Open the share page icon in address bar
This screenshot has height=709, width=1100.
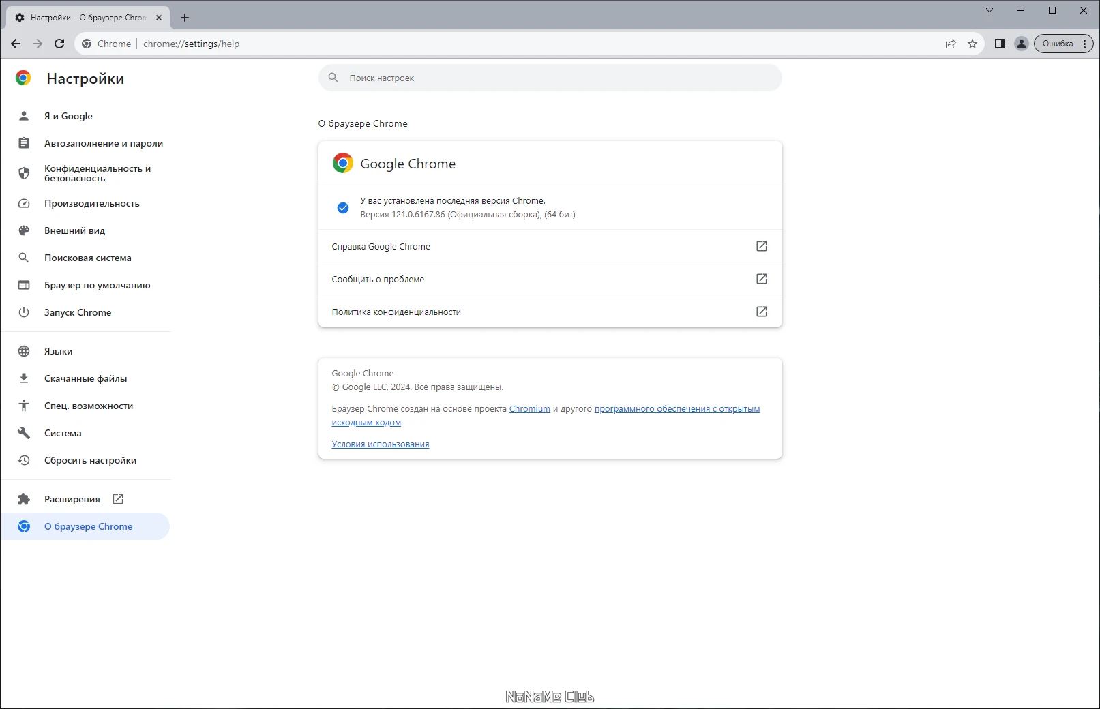point(951,44)
